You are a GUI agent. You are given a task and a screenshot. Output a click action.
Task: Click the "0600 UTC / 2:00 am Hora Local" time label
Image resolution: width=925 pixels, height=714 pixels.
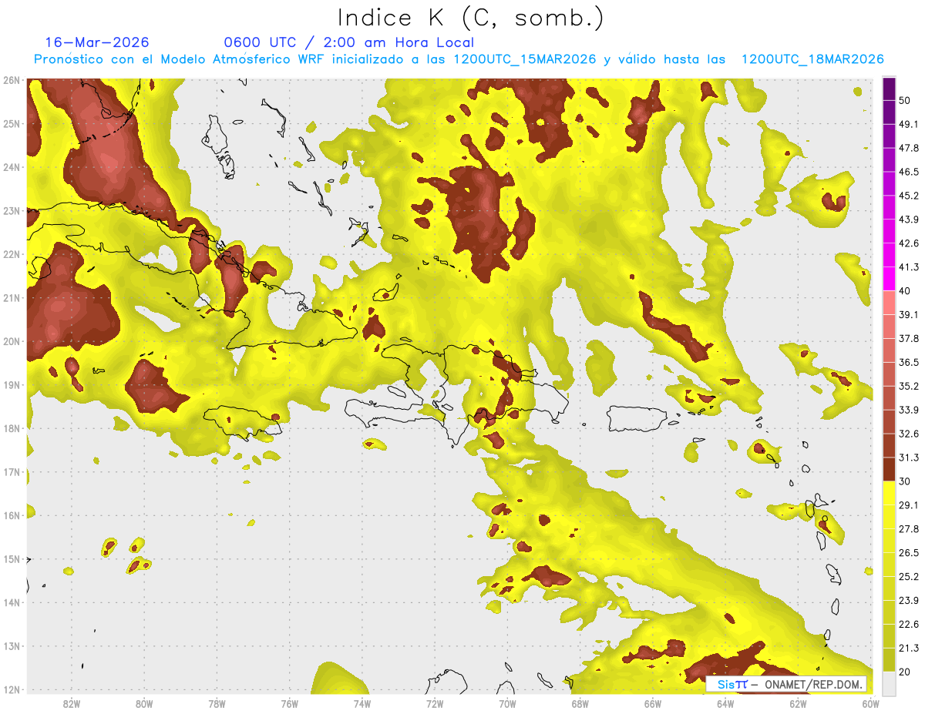coord(348,42)
